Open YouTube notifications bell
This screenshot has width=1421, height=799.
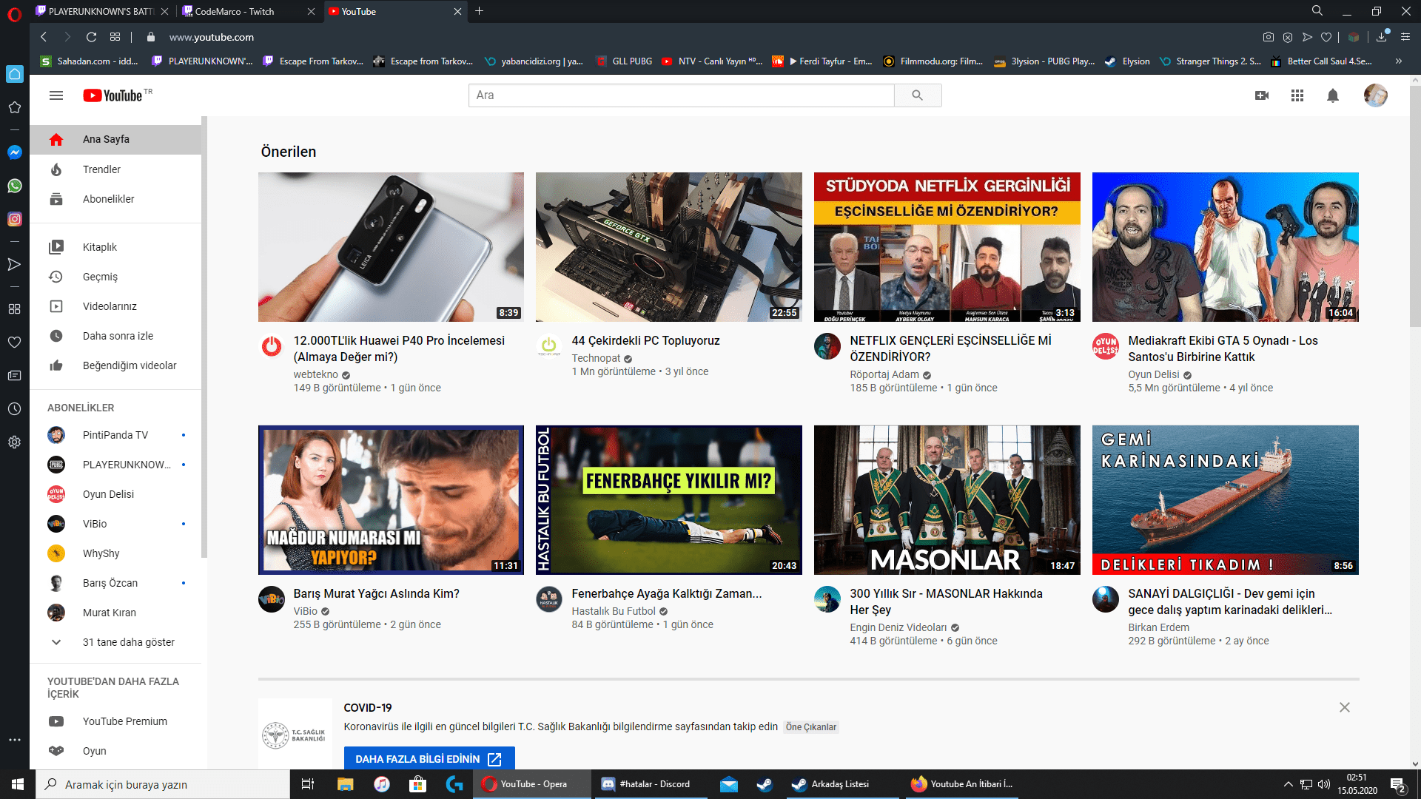(1333, 95)
